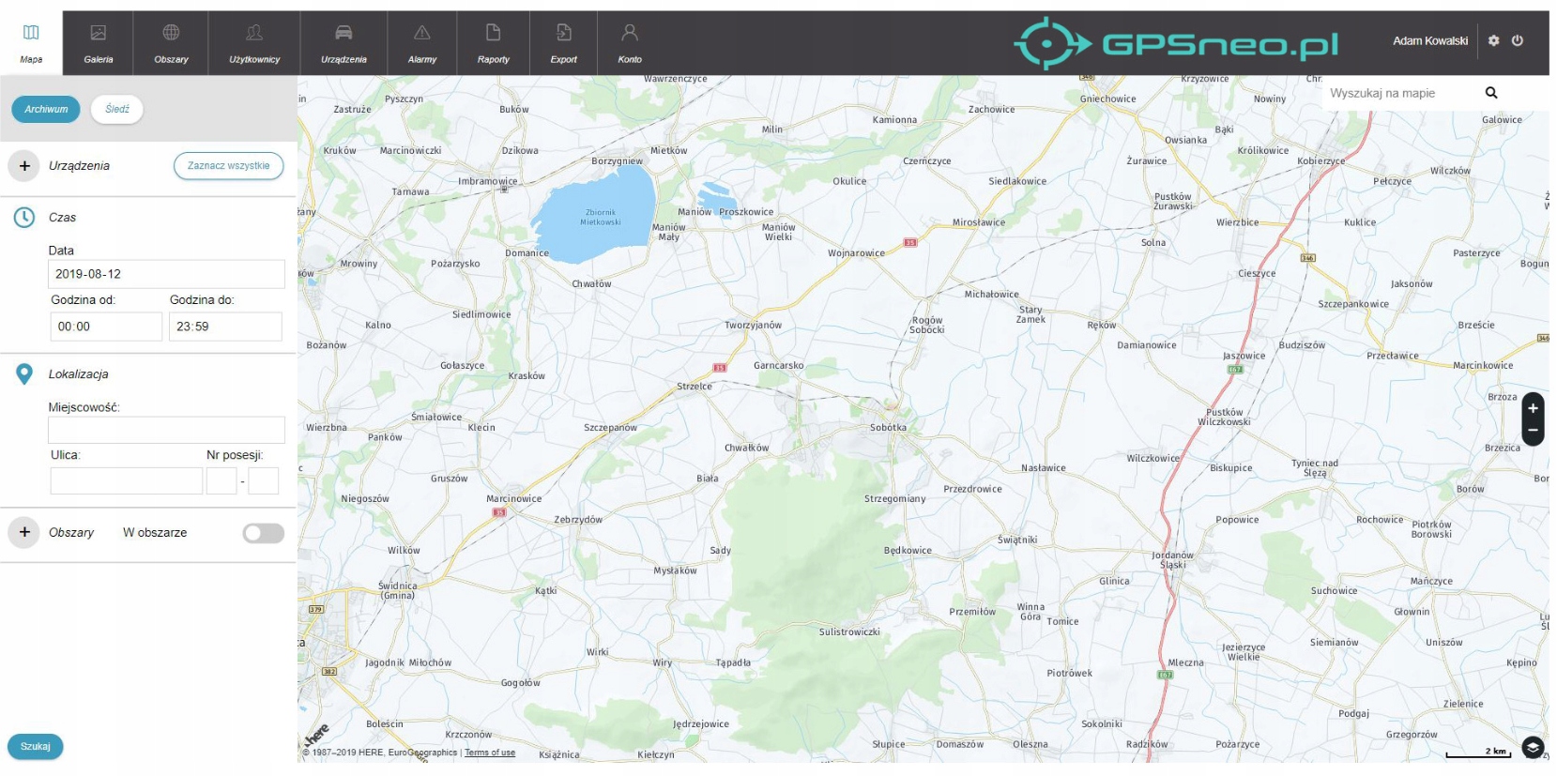Click road 35 shield near Strzelce
The width and height of the screenshot is (1557, 776).
720,368
